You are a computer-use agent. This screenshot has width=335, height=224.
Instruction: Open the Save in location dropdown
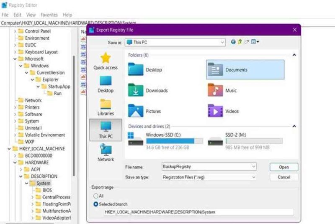pyautogui.click(x=175, y=42)
